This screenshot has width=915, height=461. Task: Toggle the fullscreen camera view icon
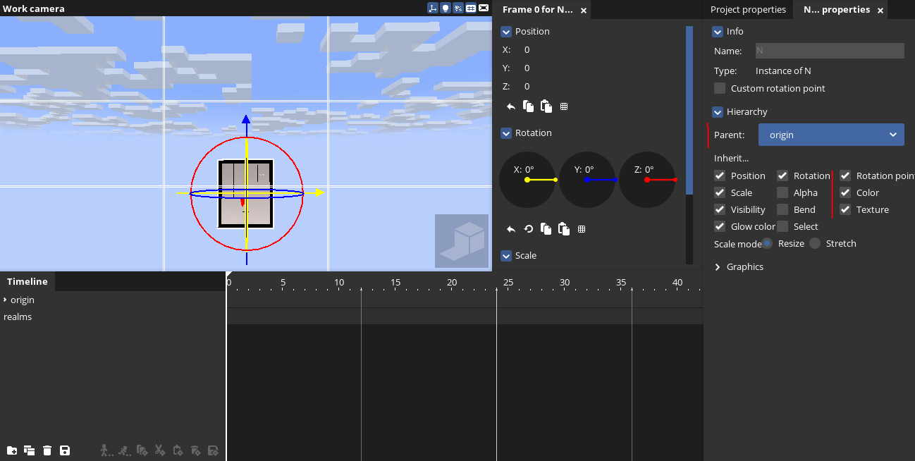point(484,8)
